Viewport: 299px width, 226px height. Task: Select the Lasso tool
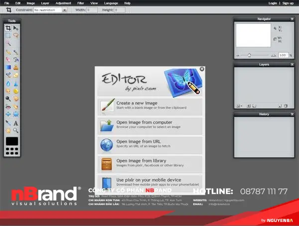(x=16, y=35)
